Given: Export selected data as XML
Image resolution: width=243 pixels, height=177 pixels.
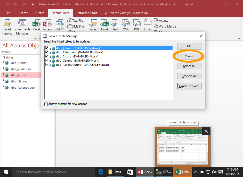Looking at the screenshot, I should (x=126, y=24).
